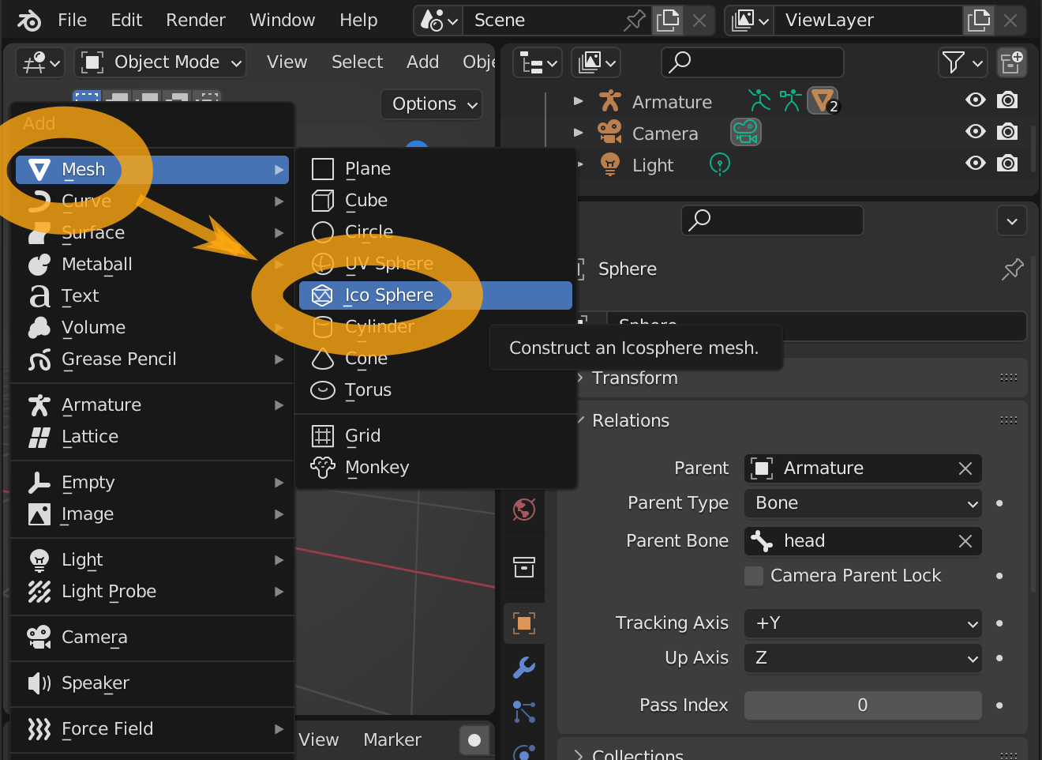Open the viewport editor type dropdown

click(x=42, y=62)
